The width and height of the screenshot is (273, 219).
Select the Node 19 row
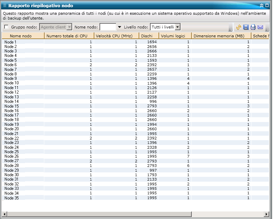(135, 124)
